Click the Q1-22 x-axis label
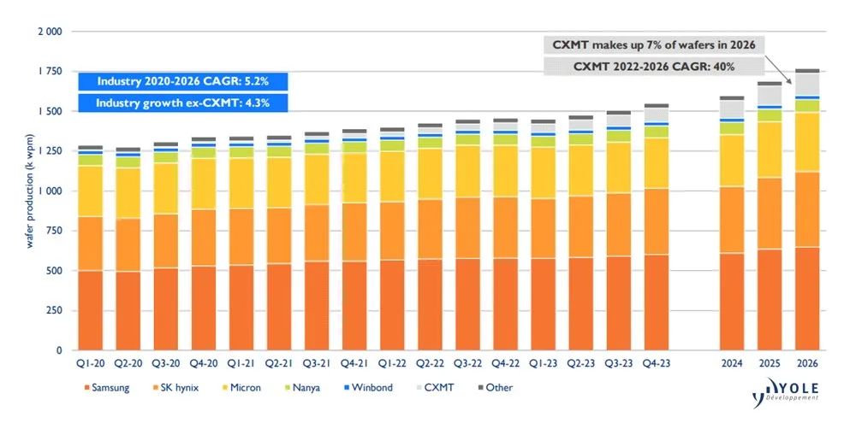The image size is (844, 423). [392, 363]
